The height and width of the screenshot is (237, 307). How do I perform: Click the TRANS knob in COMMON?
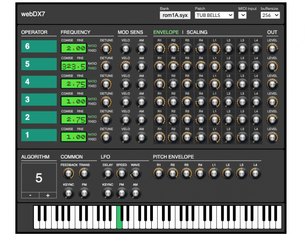(84, 173)
